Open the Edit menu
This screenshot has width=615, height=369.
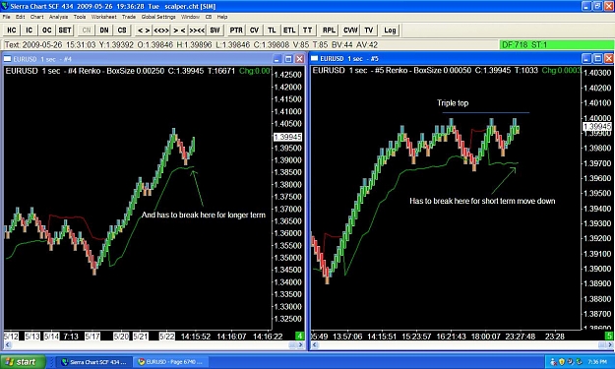coord(20,17)
